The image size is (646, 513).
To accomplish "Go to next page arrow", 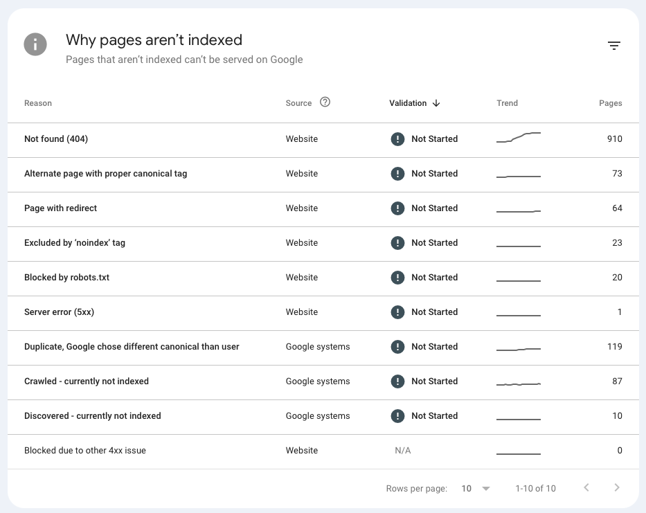I will 617,488.
